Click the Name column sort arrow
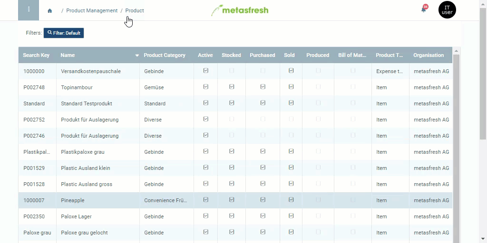487x243 pixels. 137,56
